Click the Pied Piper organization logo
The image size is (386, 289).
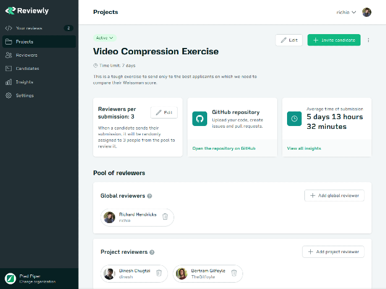pyautogui.click(x=10, y=279)
